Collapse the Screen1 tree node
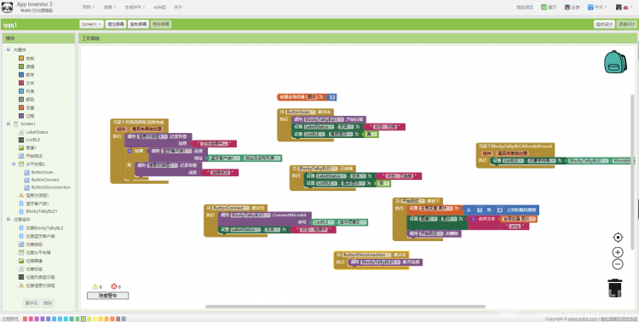This screenshot has height=322, width=639. coord(9,124)
